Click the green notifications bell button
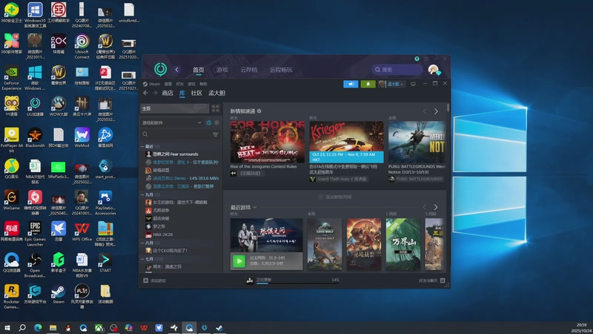 (x=368, y=84)
